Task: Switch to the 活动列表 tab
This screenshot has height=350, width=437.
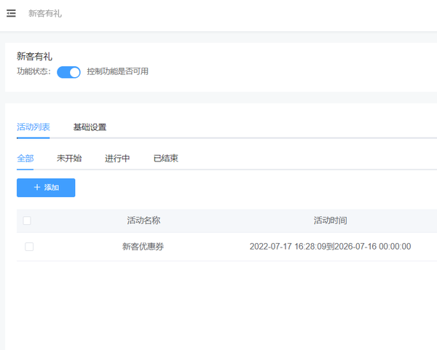Action: (34, 127)
